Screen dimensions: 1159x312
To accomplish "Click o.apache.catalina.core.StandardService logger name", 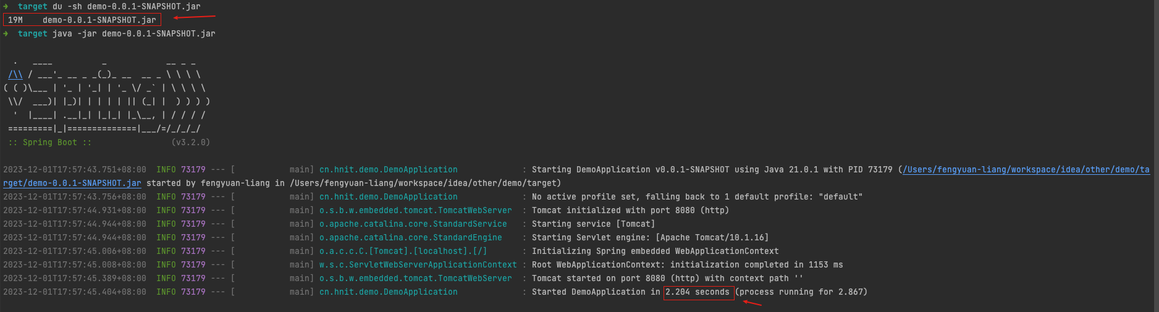I will [x=413, y=224].
